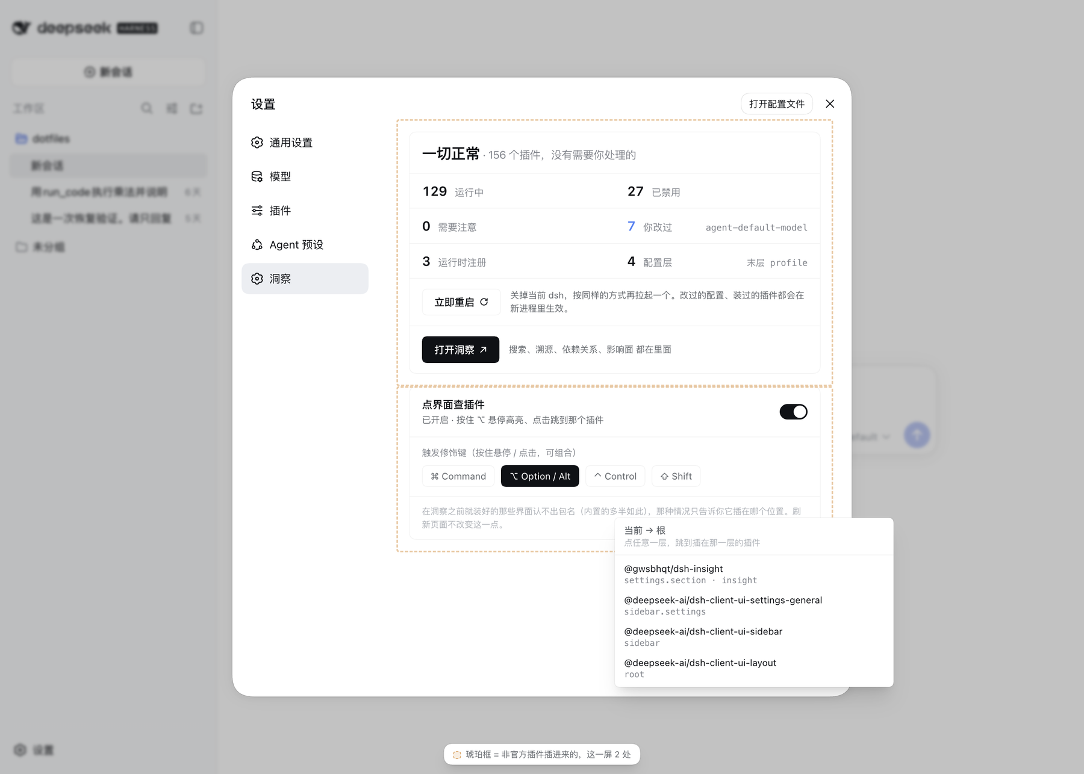Open the 设置 entry at the sidebar bottom
The image size is (1084, 774).
pos(34,750)
